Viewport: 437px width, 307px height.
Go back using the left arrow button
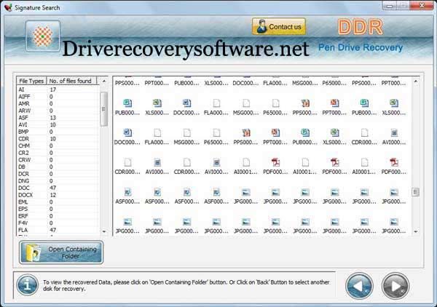pos(359,286)
